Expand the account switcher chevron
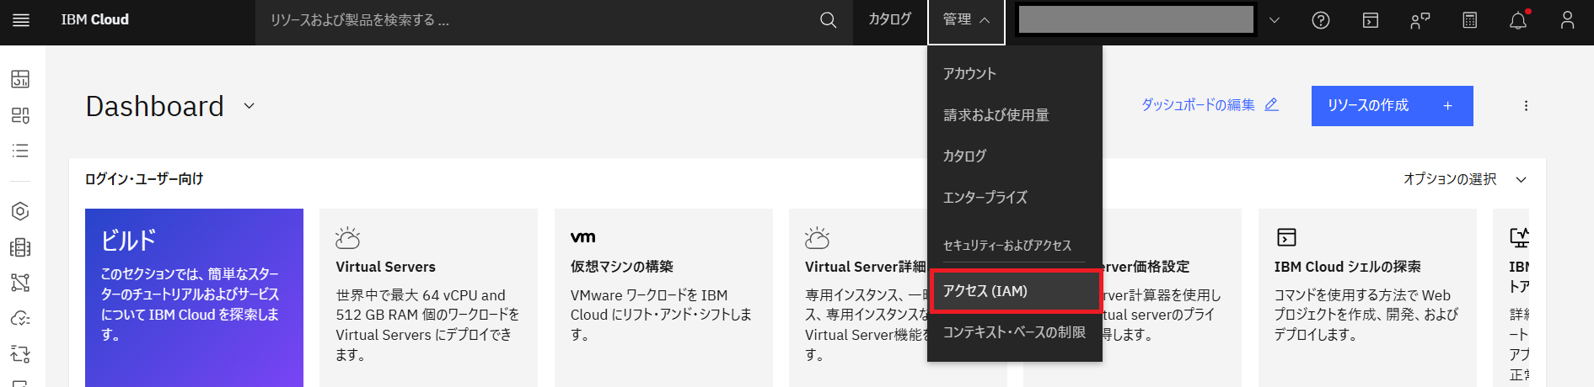Screen dimensions: 1594x387 click(x=1275, y=20)
